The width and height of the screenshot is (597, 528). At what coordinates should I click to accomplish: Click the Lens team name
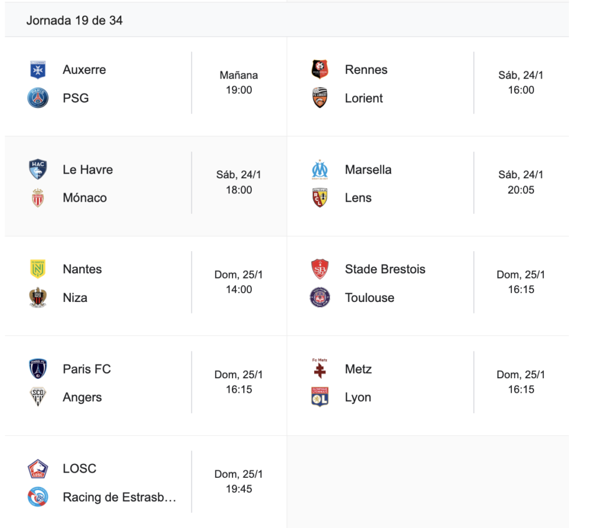tap(358, 198)
